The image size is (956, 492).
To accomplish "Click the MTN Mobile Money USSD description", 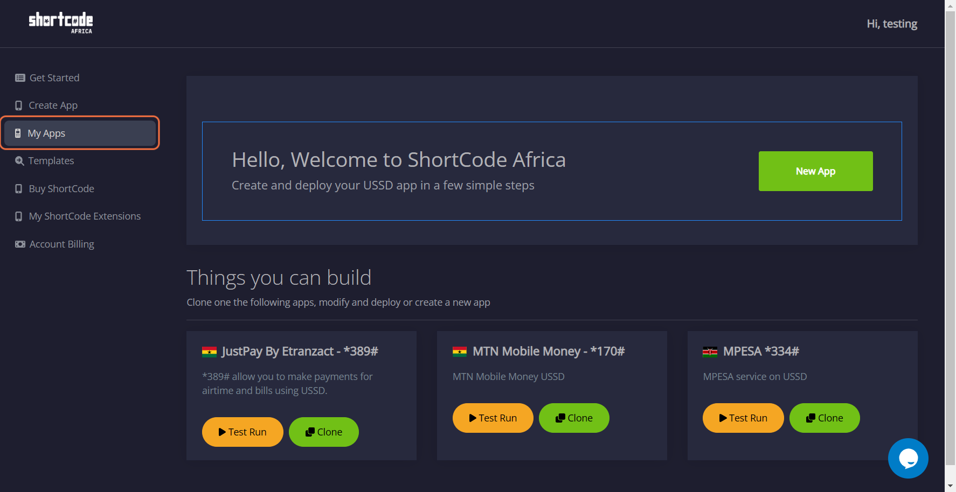I will click(509, 377).
